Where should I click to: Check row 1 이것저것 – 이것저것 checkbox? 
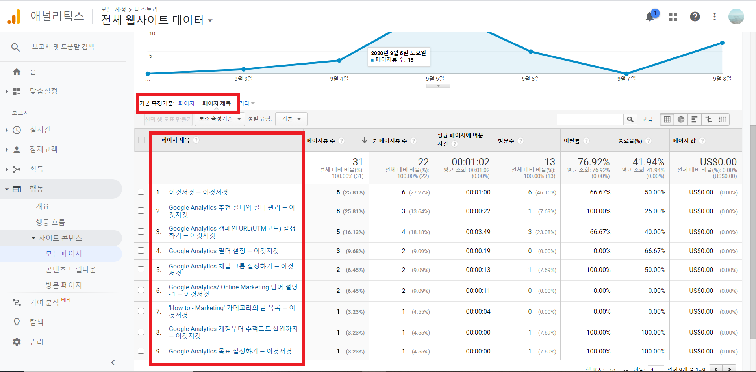tap(141, 192)
